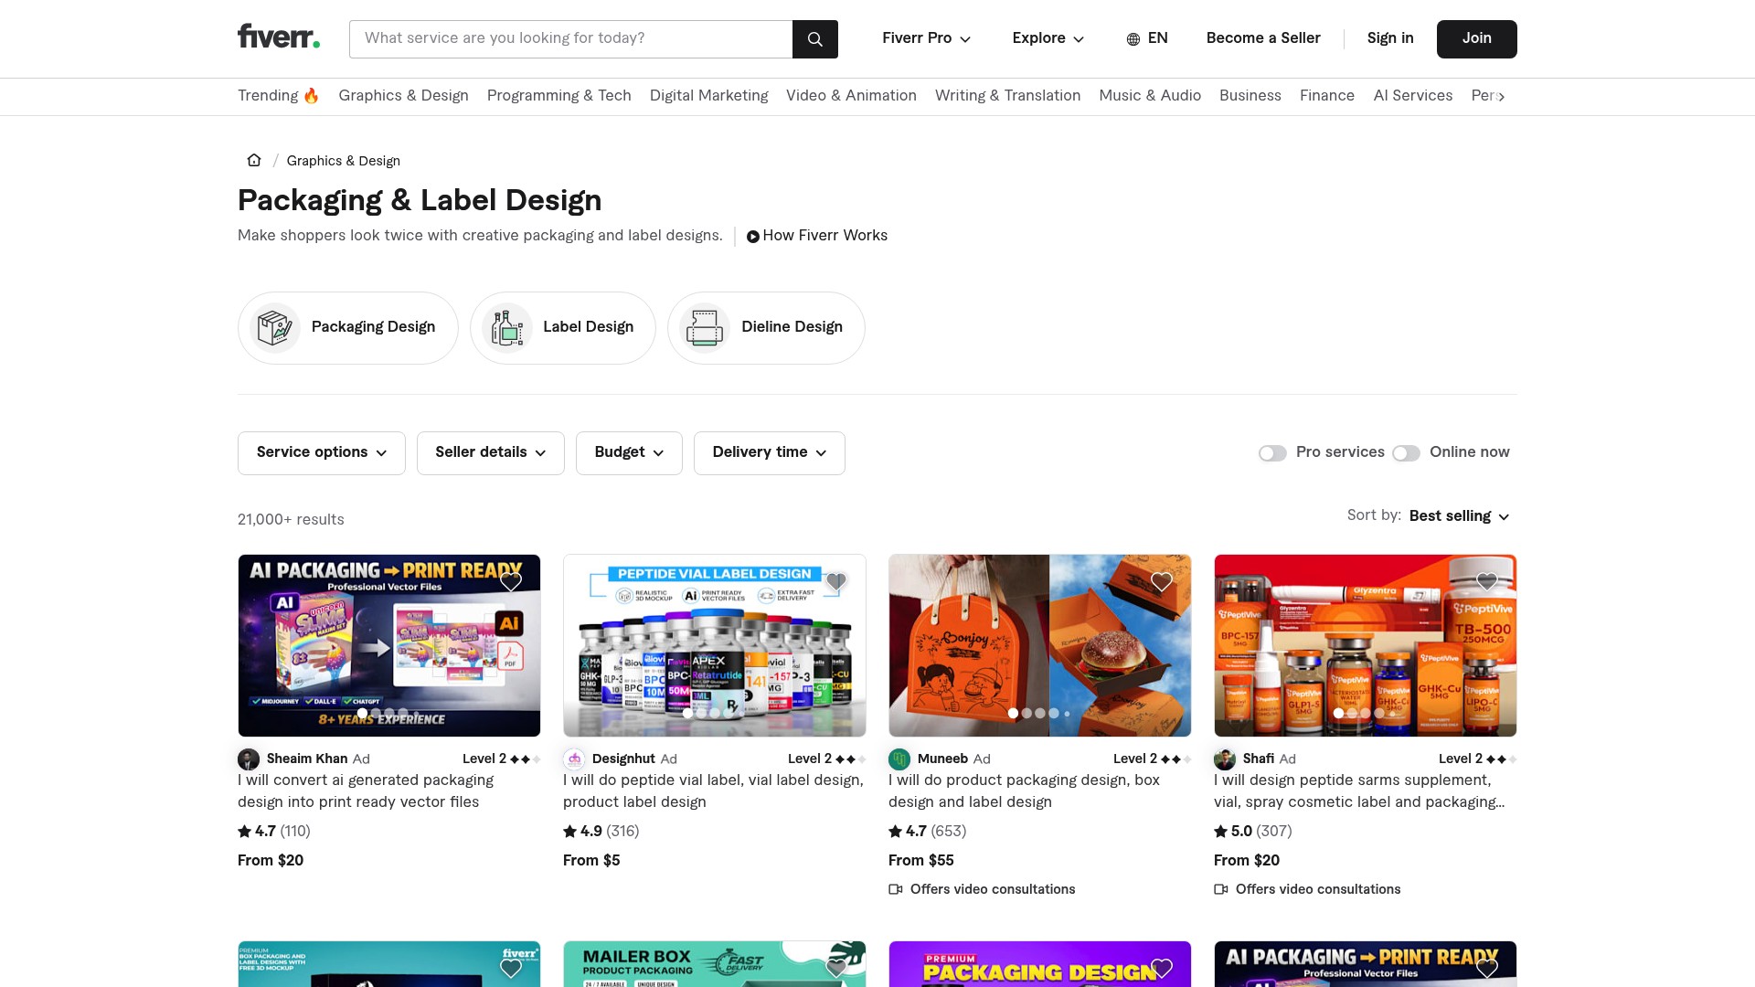Open the PeptiVive supplement bottles thumbnail
The height and width of the screenshot is (987, 1755).
click(1366, 645)
